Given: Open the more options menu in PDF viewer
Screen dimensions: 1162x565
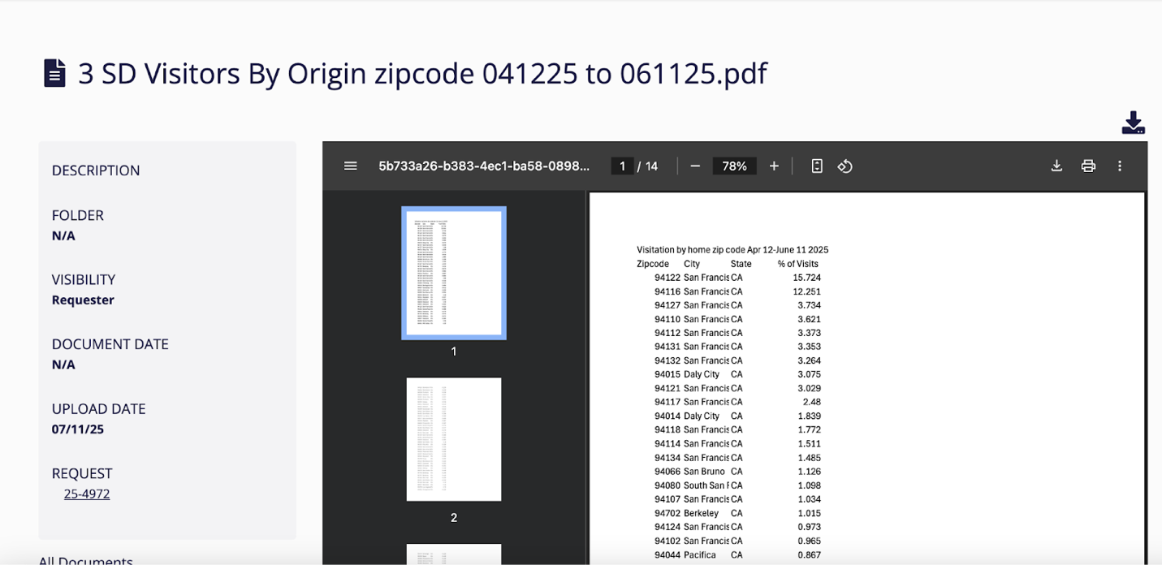Looking at the screenshot, I should (x=1120, y=166).
